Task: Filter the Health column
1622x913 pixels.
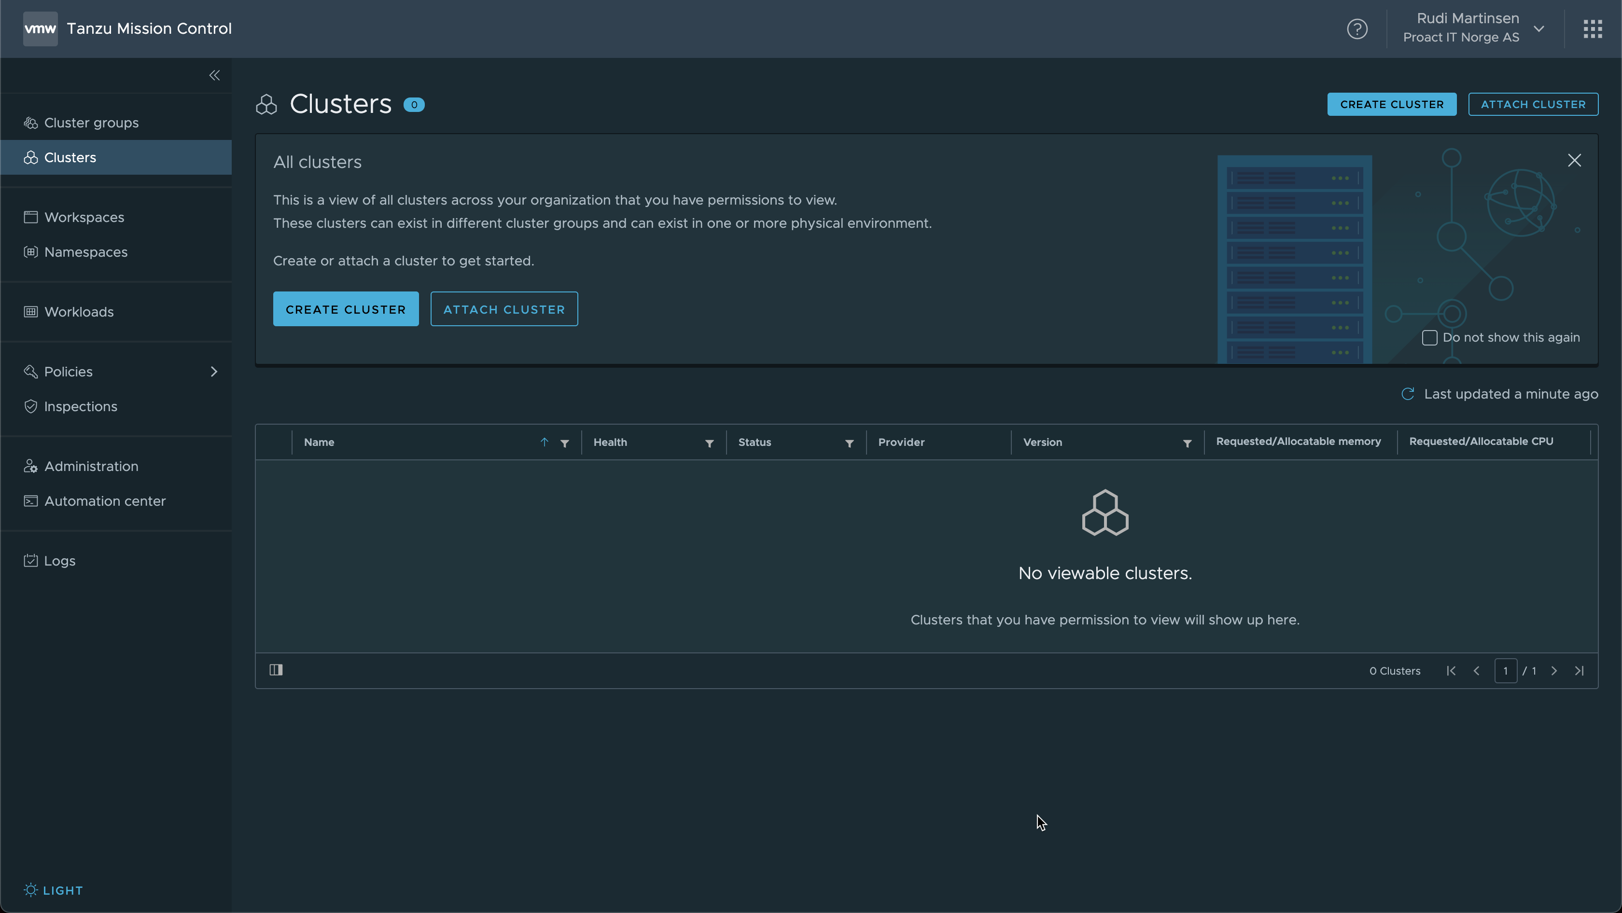Action: pos(710,443)
